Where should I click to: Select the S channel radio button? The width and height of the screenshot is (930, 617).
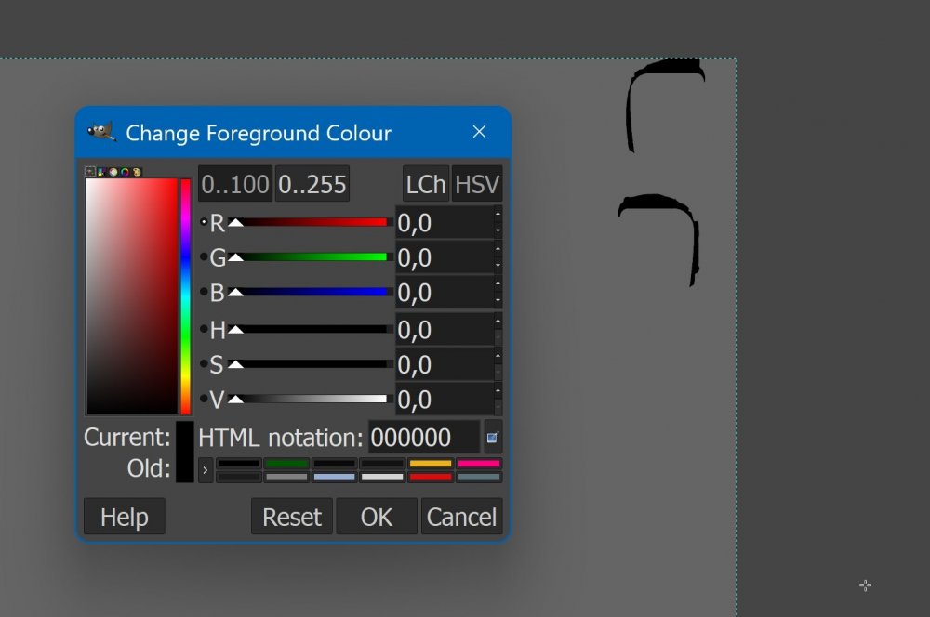[204, 364]
